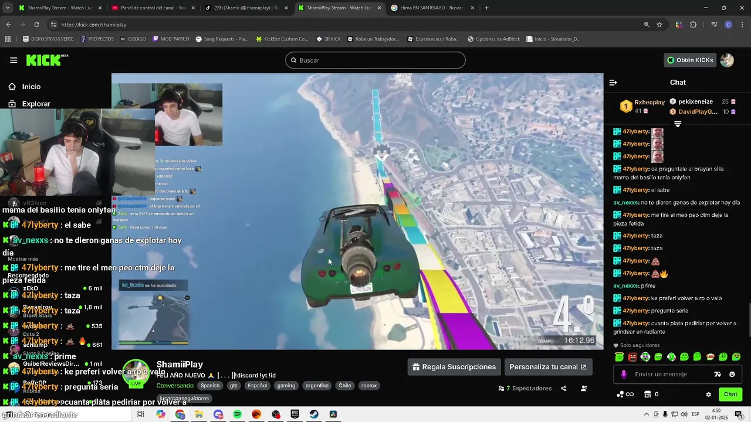Click the Spanish tag

[210, 386]
